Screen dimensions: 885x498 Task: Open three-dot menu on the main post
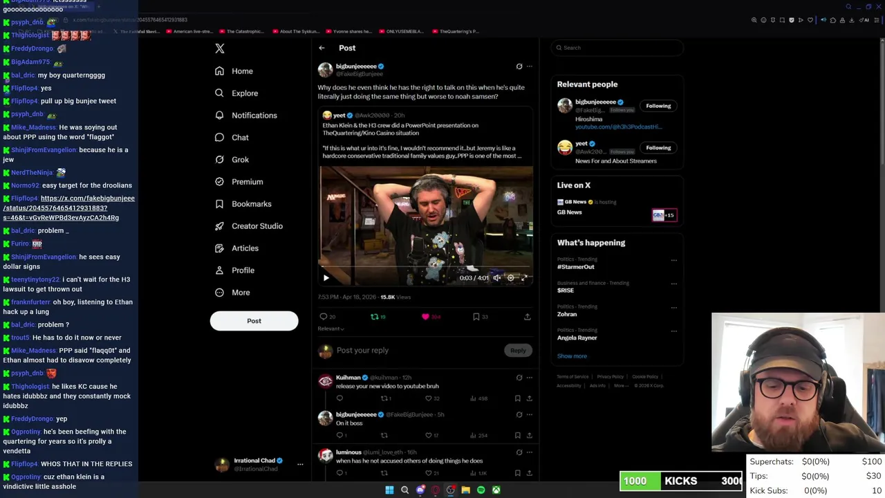click(x=530, y=66)
